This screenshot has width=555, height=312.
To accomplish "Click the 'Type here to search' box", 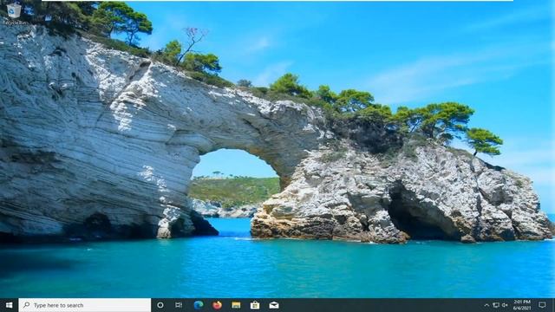I will [85, 305].
